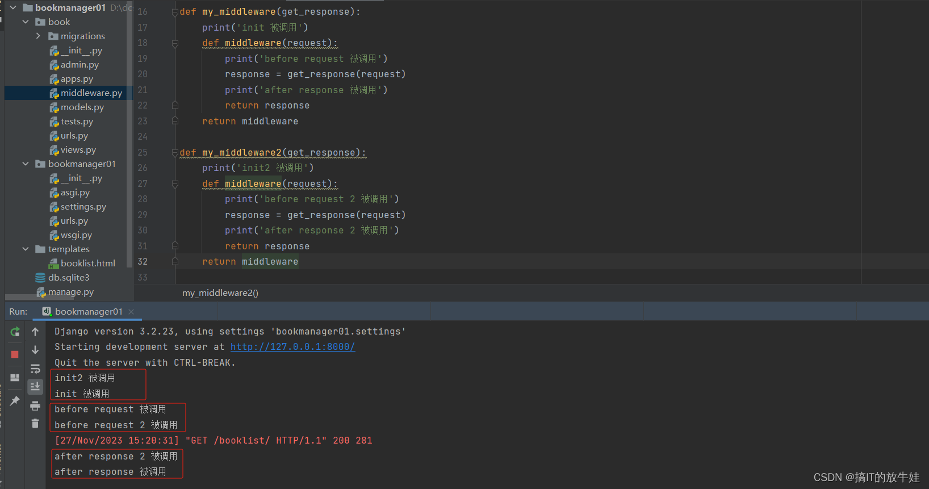This screenshot has width=929, height=489.
Task: Open __init__.py in the book folder
Action: (76, 51)
